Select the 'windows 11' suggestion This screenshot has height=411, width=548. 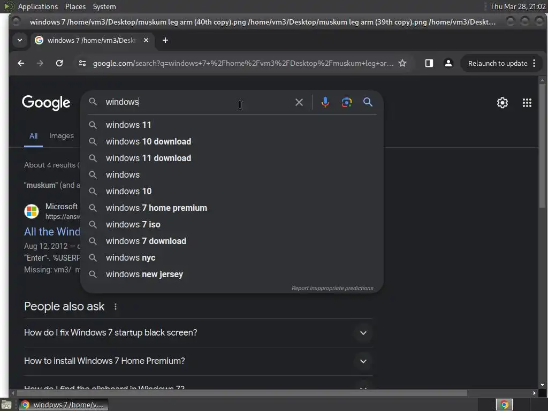232,125
